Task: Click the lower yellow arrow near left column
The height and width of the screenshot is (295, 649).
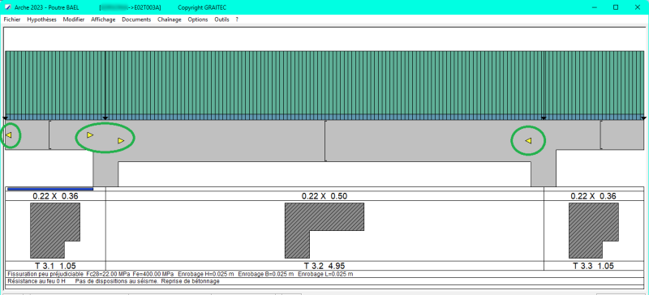Action: tap(121, 141)
